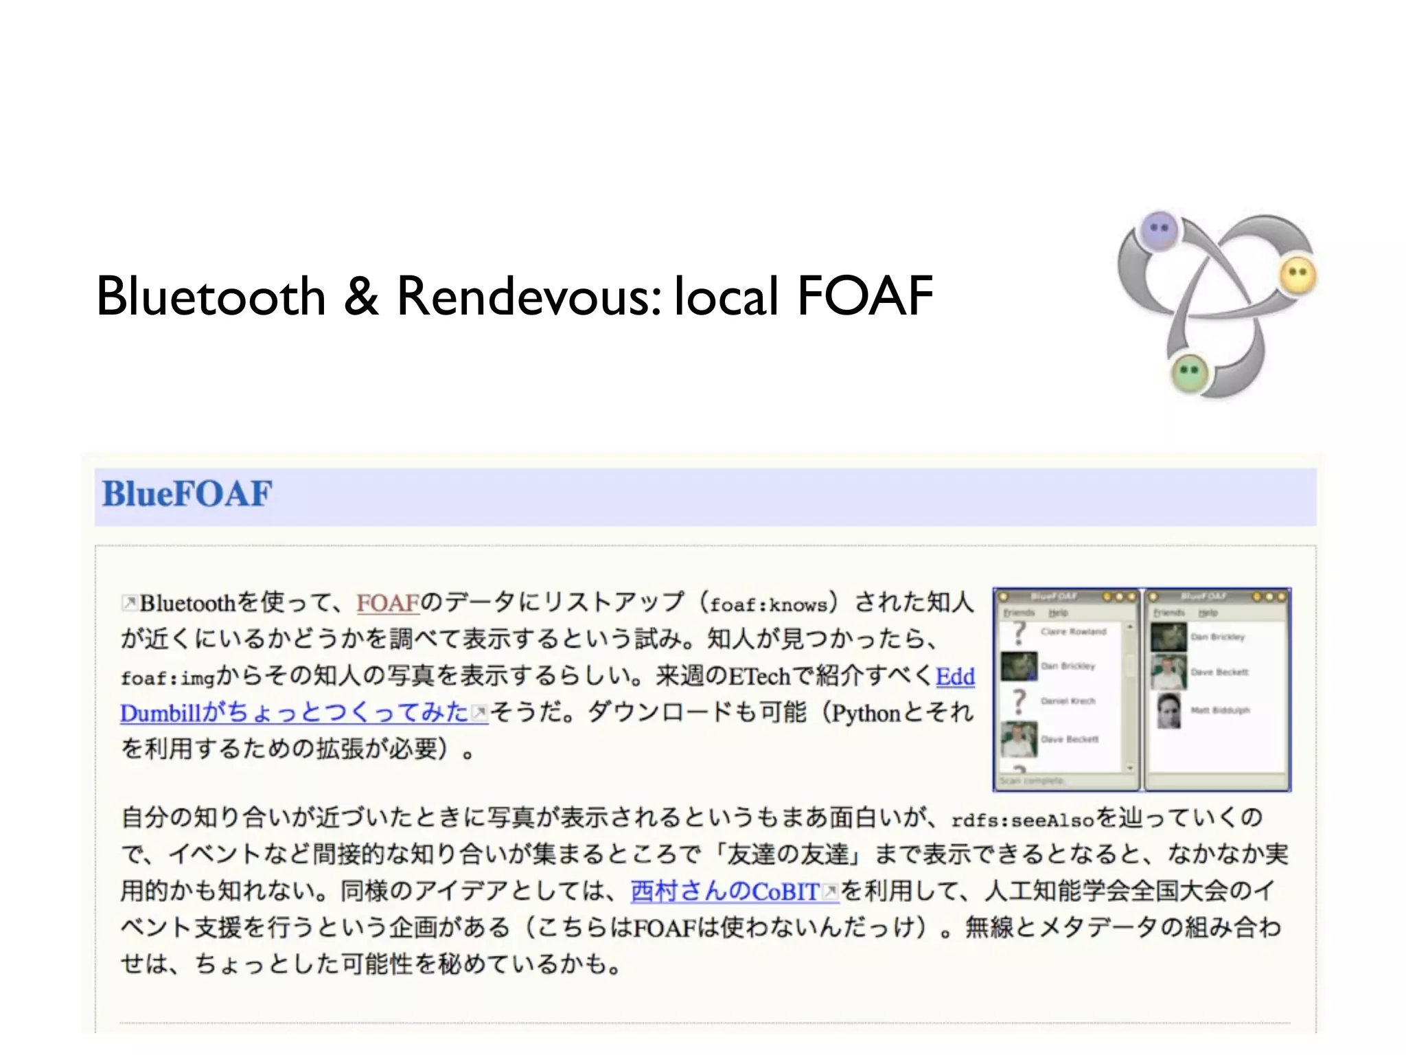
Task: Click the external-link icon after CoBIT
Action: (830, 892)
